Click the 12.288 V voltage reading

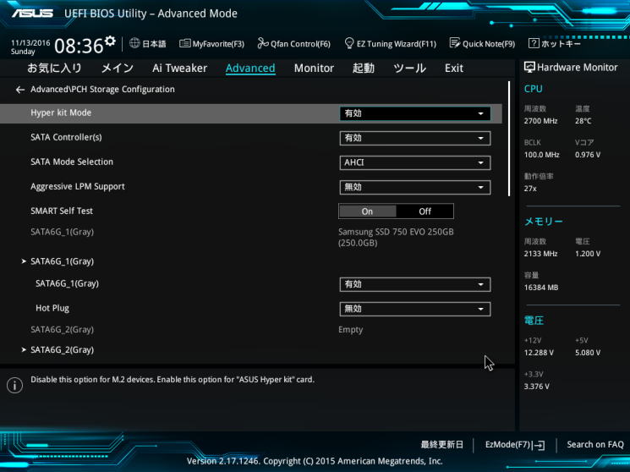(539, 353)
